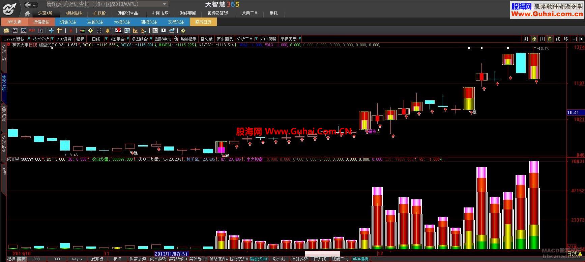Click the line chart toolbar icon
The image size is (585, 262).
pyautogui.click(x=15, y=31)
